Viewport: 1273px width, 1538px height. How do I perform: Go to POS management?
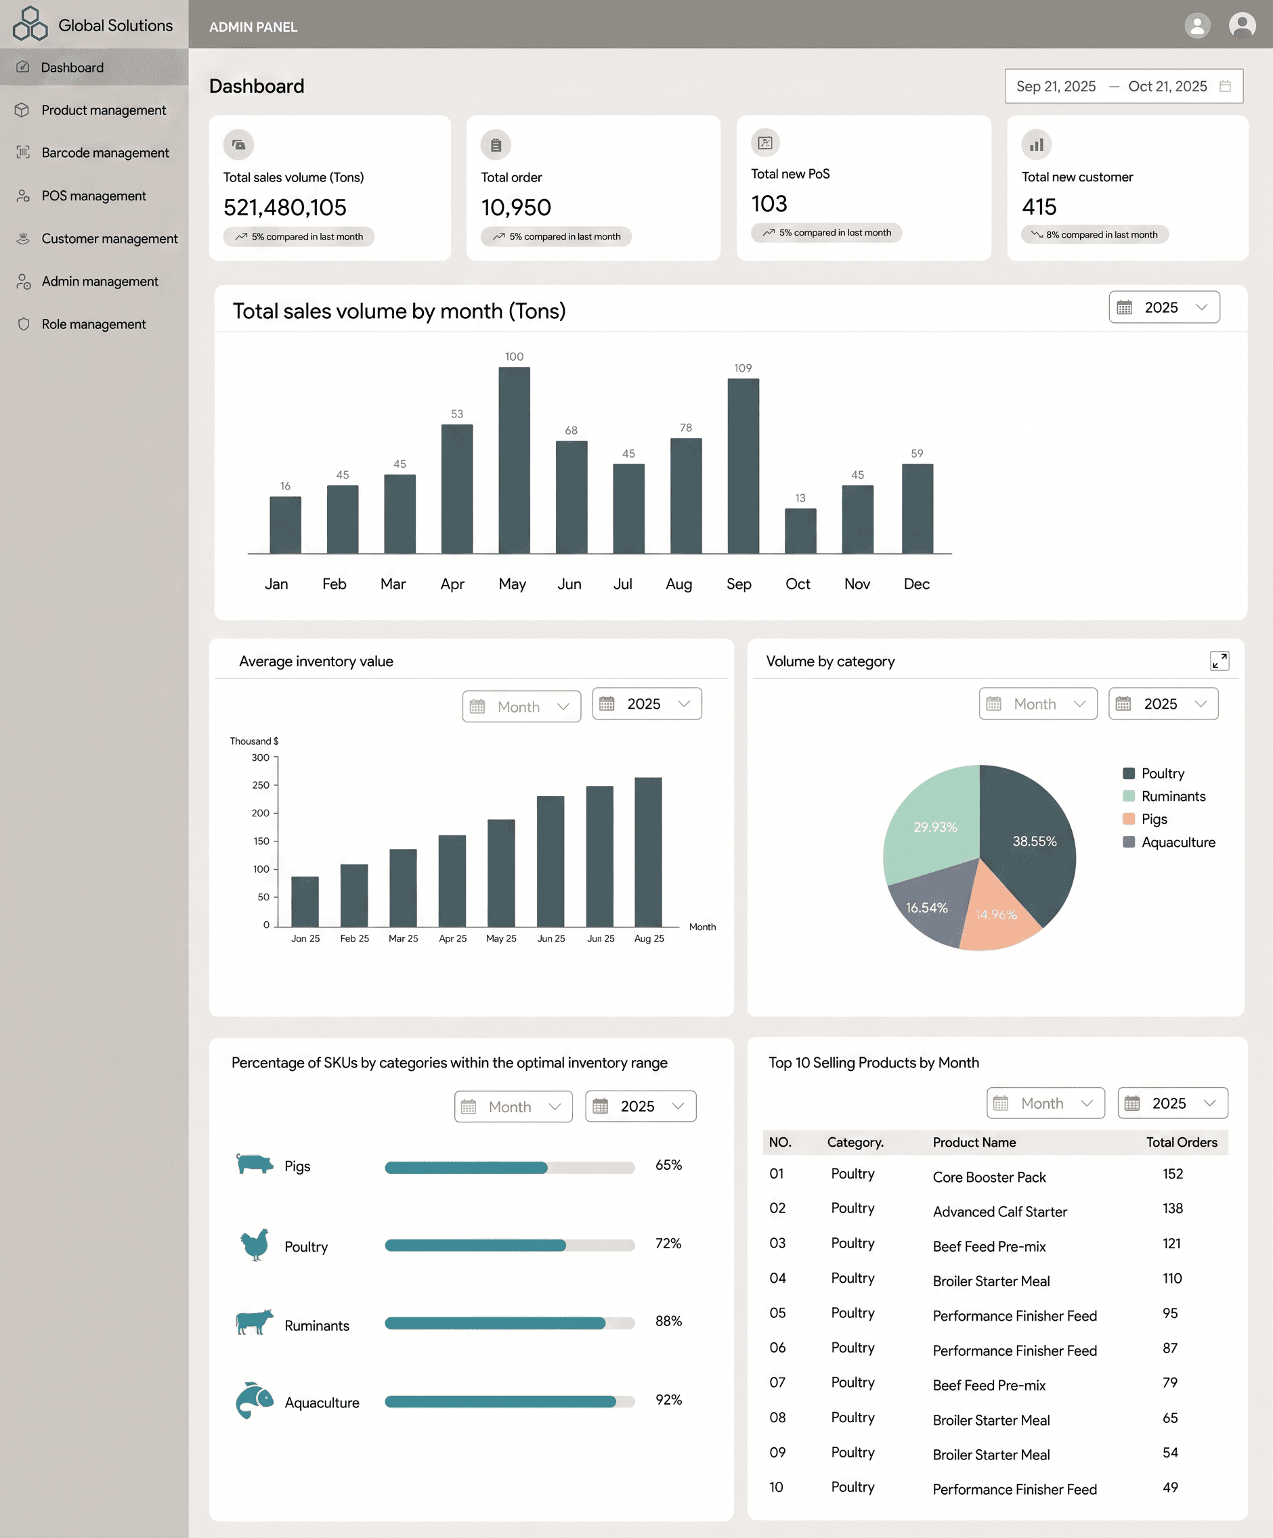(93, 196)
